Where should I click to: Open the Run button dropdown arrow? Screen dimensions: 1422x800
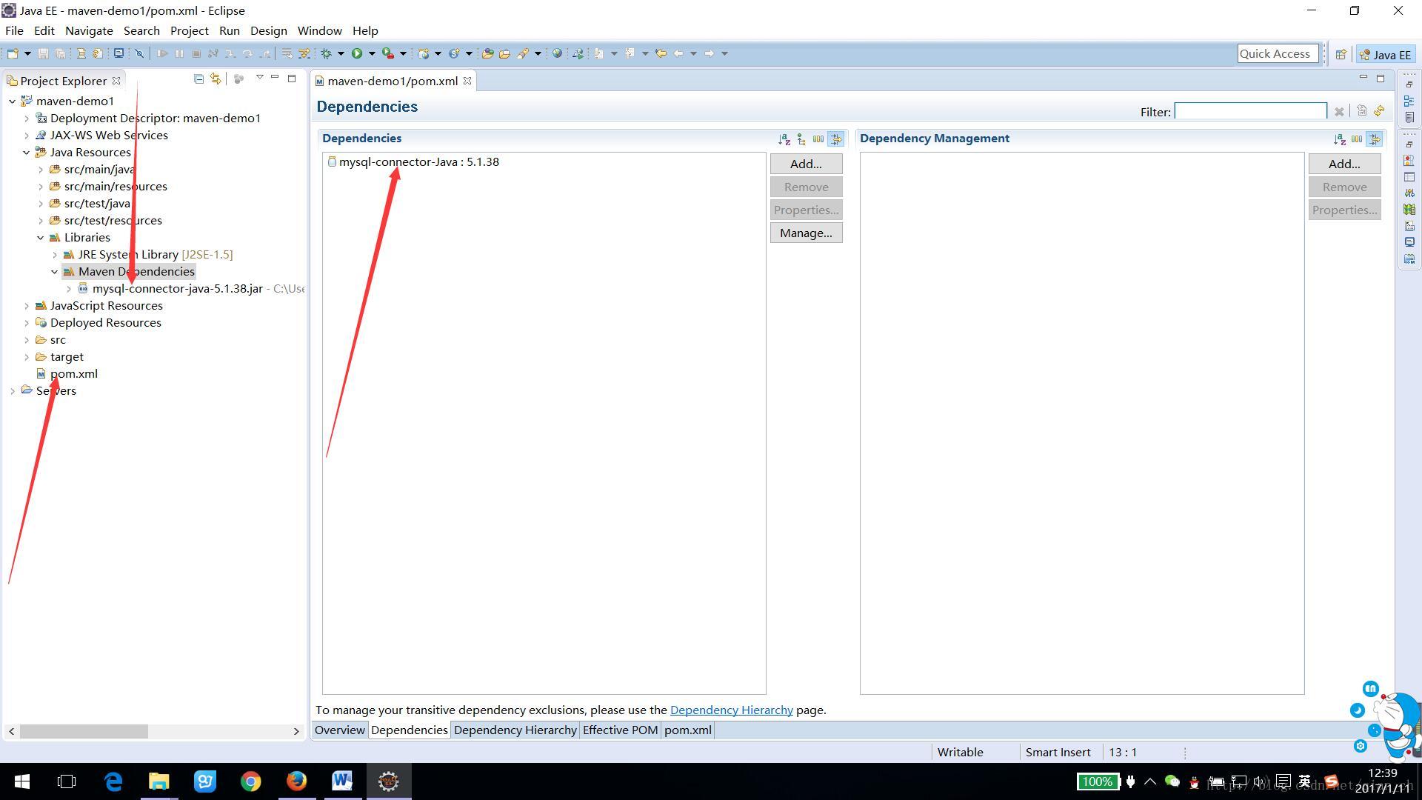(x=372, y=53)
